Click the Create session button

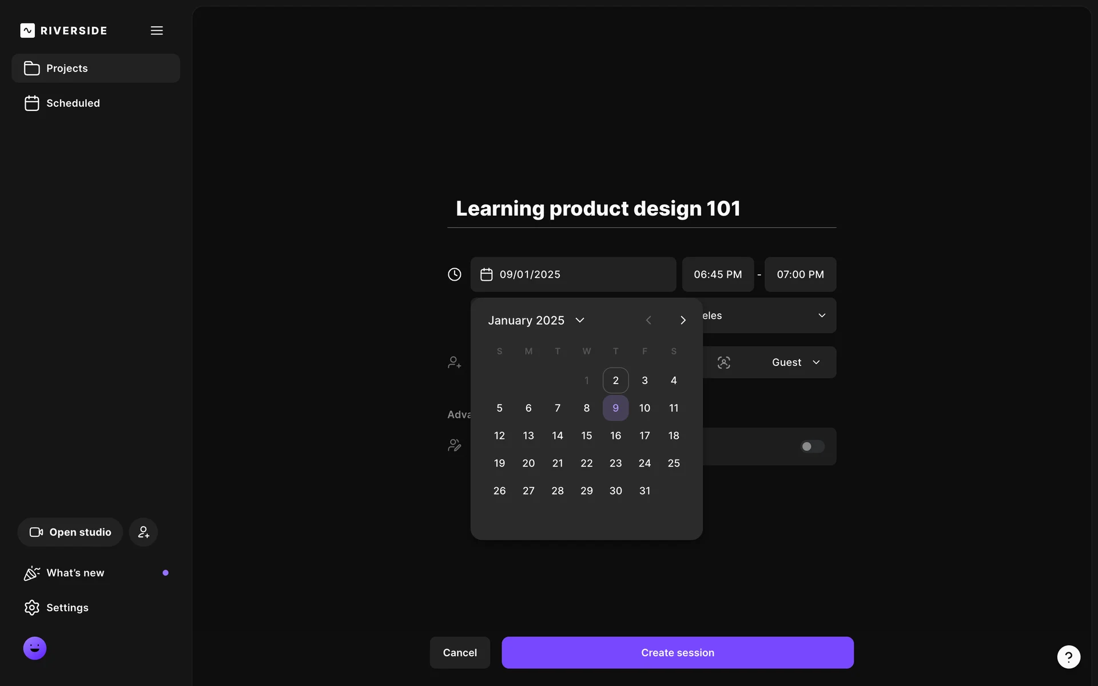point(678,653)
